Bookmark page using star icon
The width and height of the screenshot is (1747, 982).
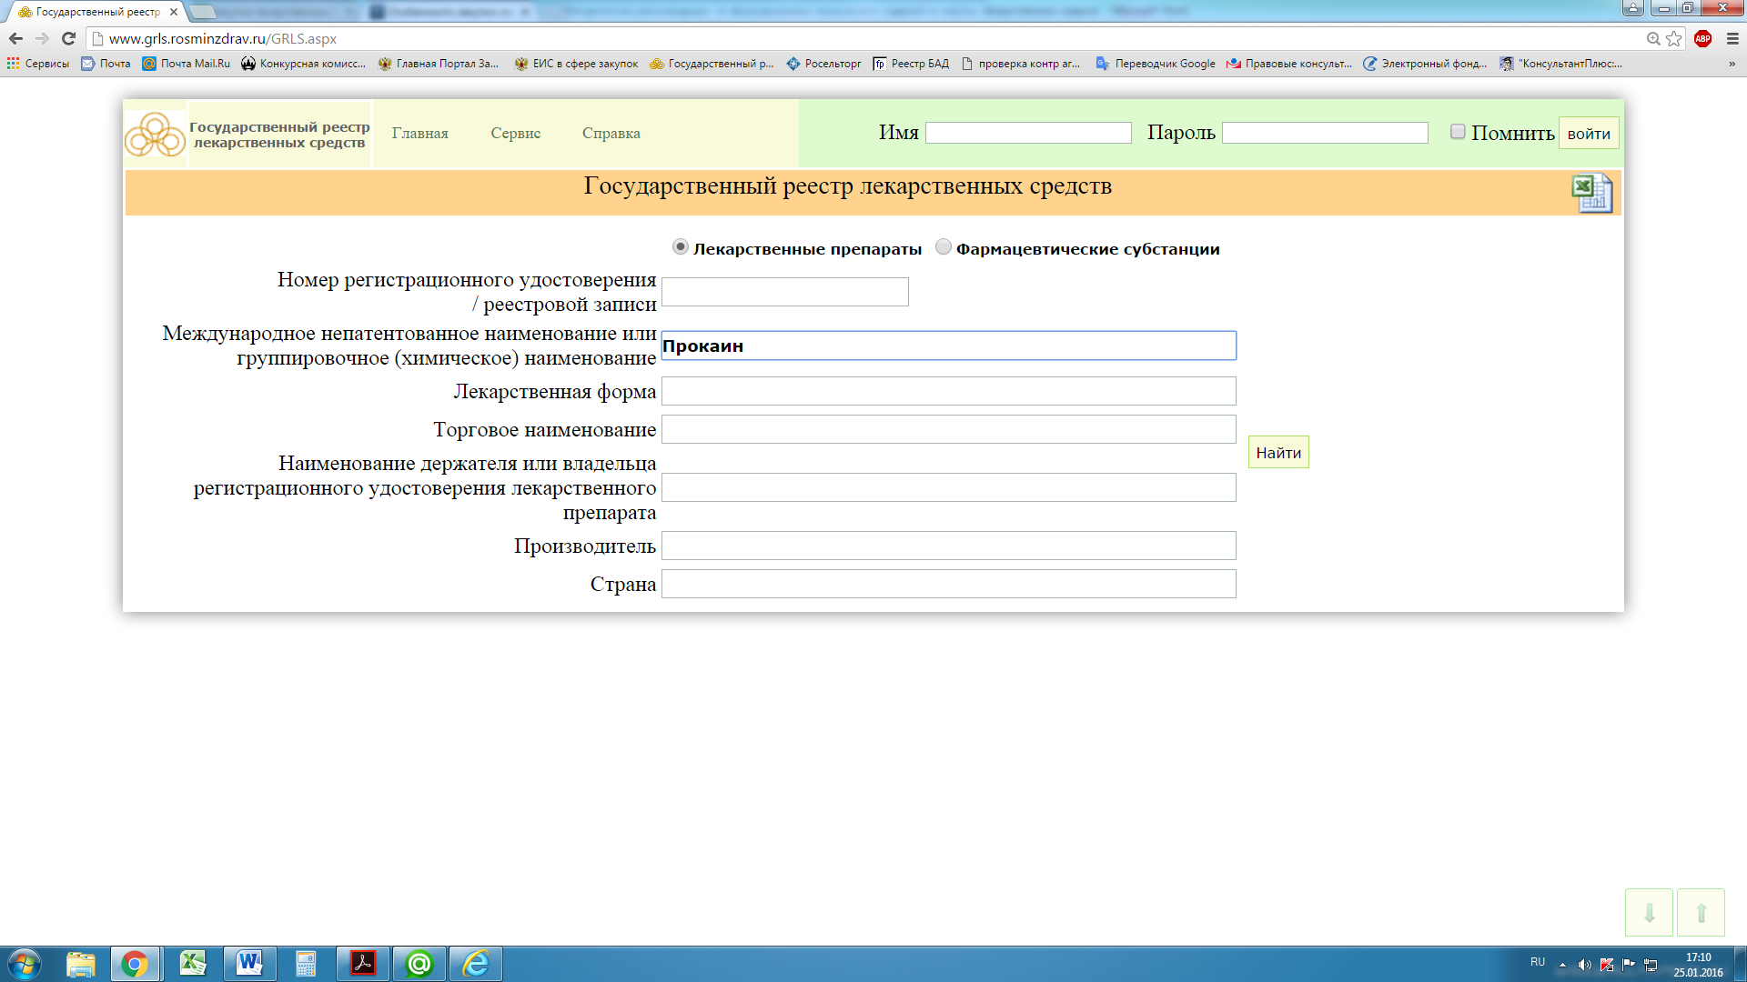click(x=1674, y=38)
